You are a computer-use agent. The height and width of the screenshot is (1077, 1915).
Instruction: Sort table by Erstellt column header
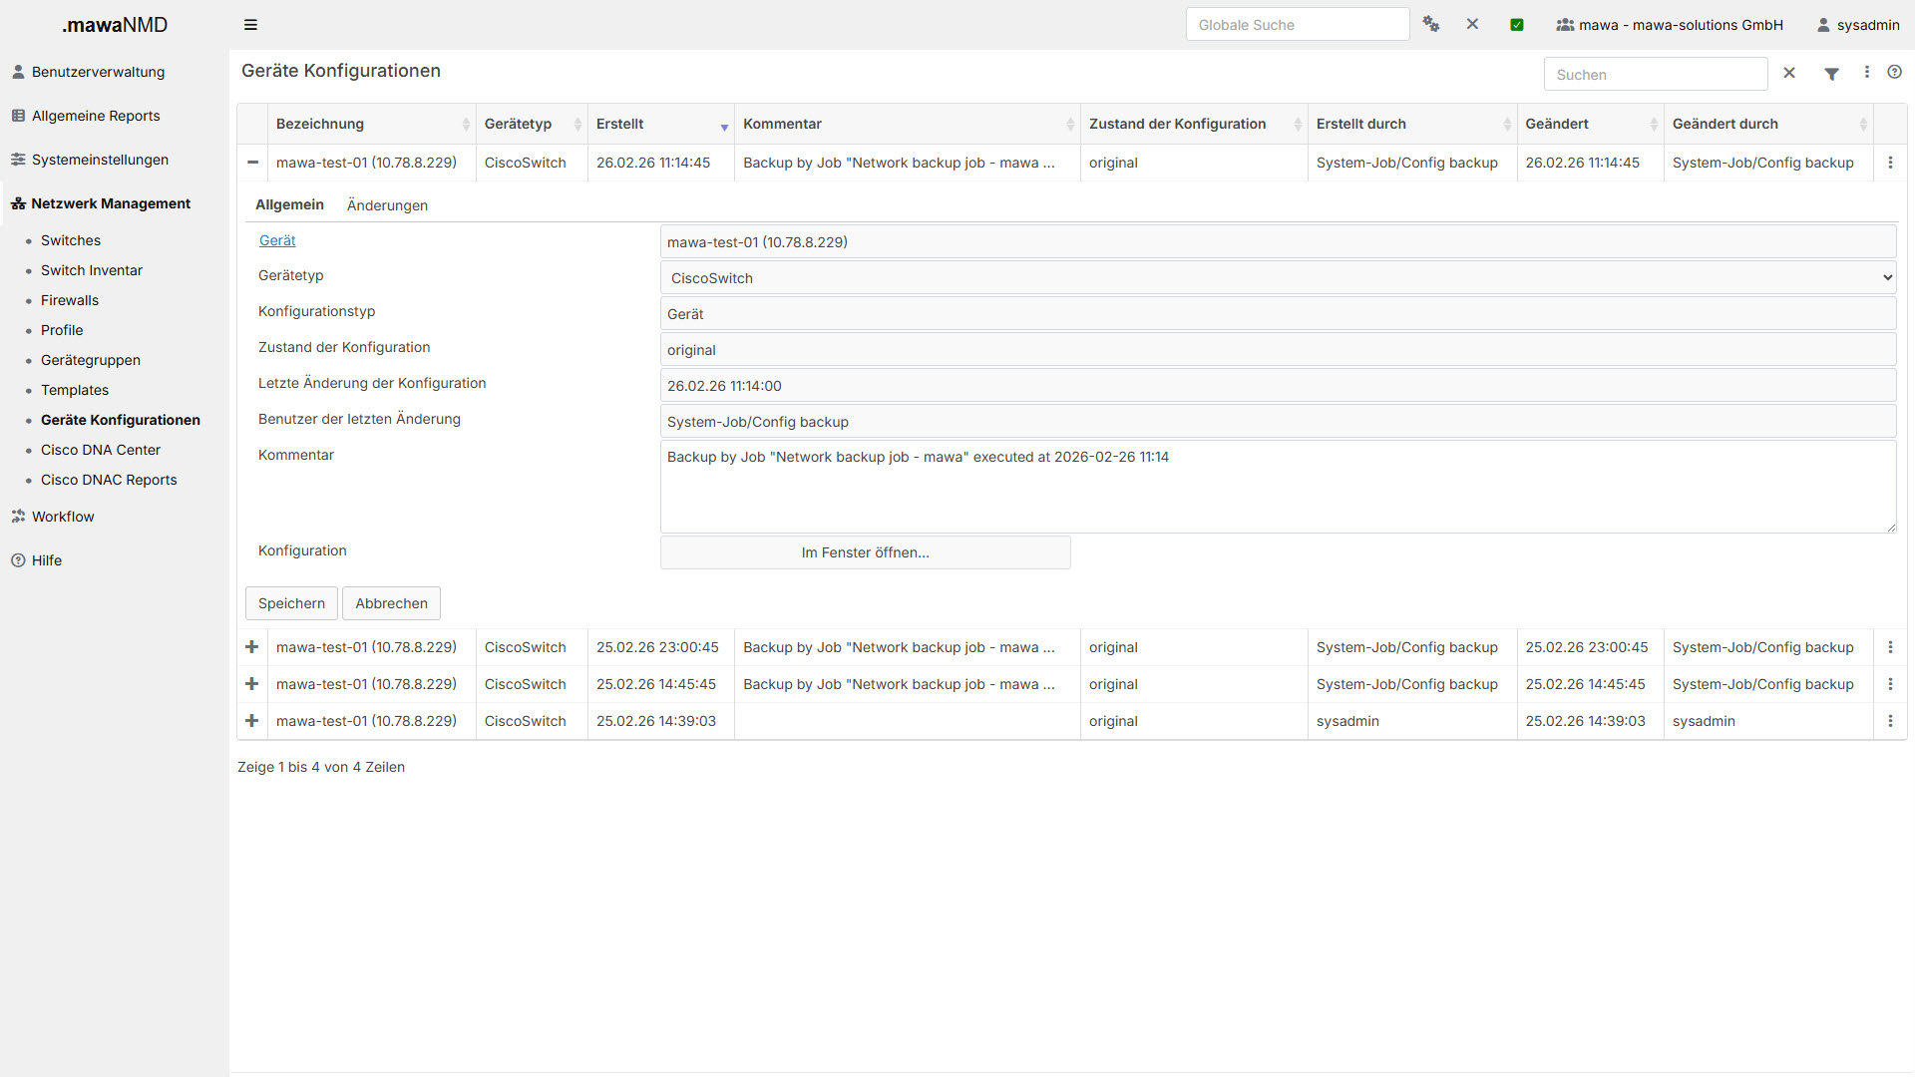pyautogui.click(x=620, y=124)
